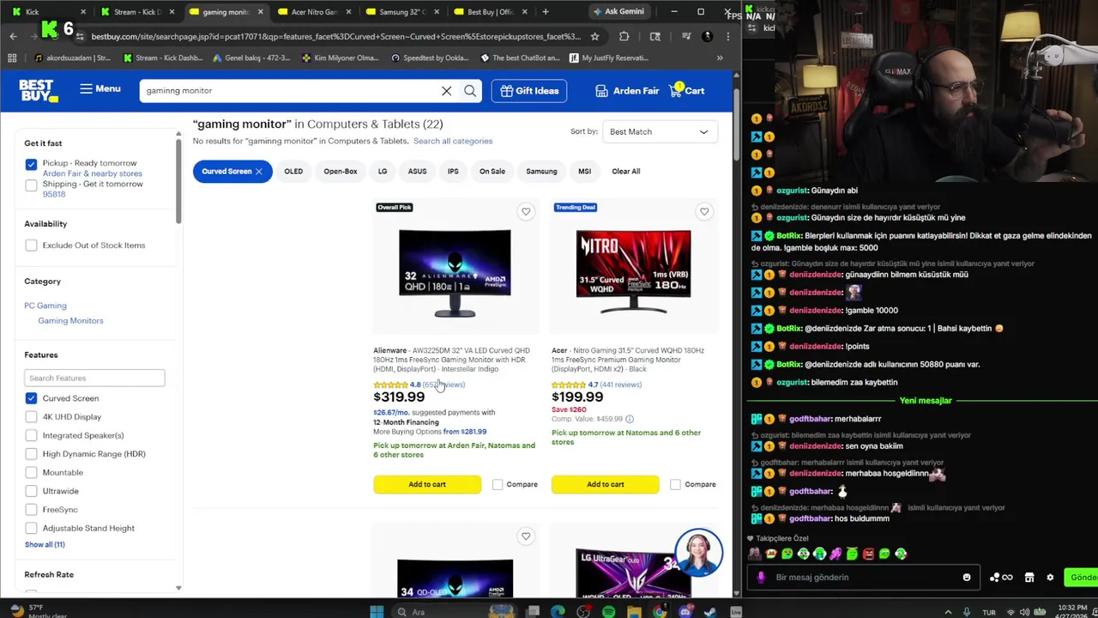
Task: Switch to the Samsung 32" browser tab
Action: coord(401,12)
